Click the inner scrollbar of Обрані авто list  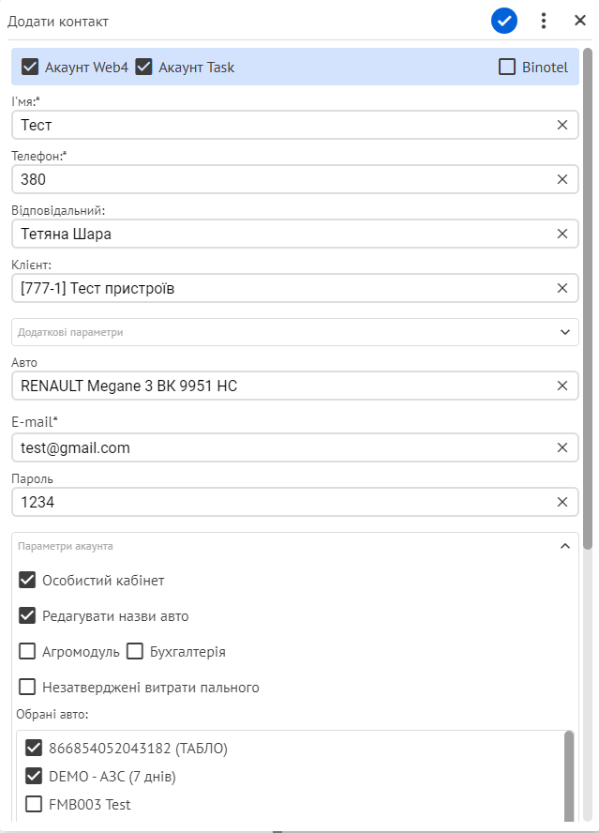[569, 777]
